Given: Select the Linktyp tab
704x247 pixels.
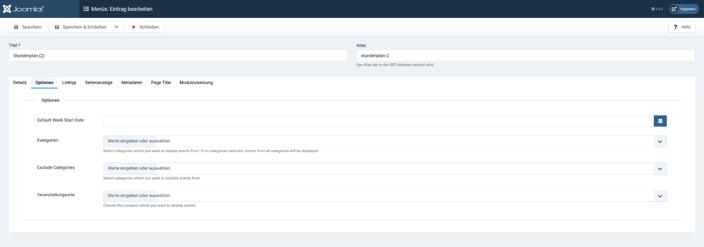Looking at the screenshot, I should click(69, 82).
